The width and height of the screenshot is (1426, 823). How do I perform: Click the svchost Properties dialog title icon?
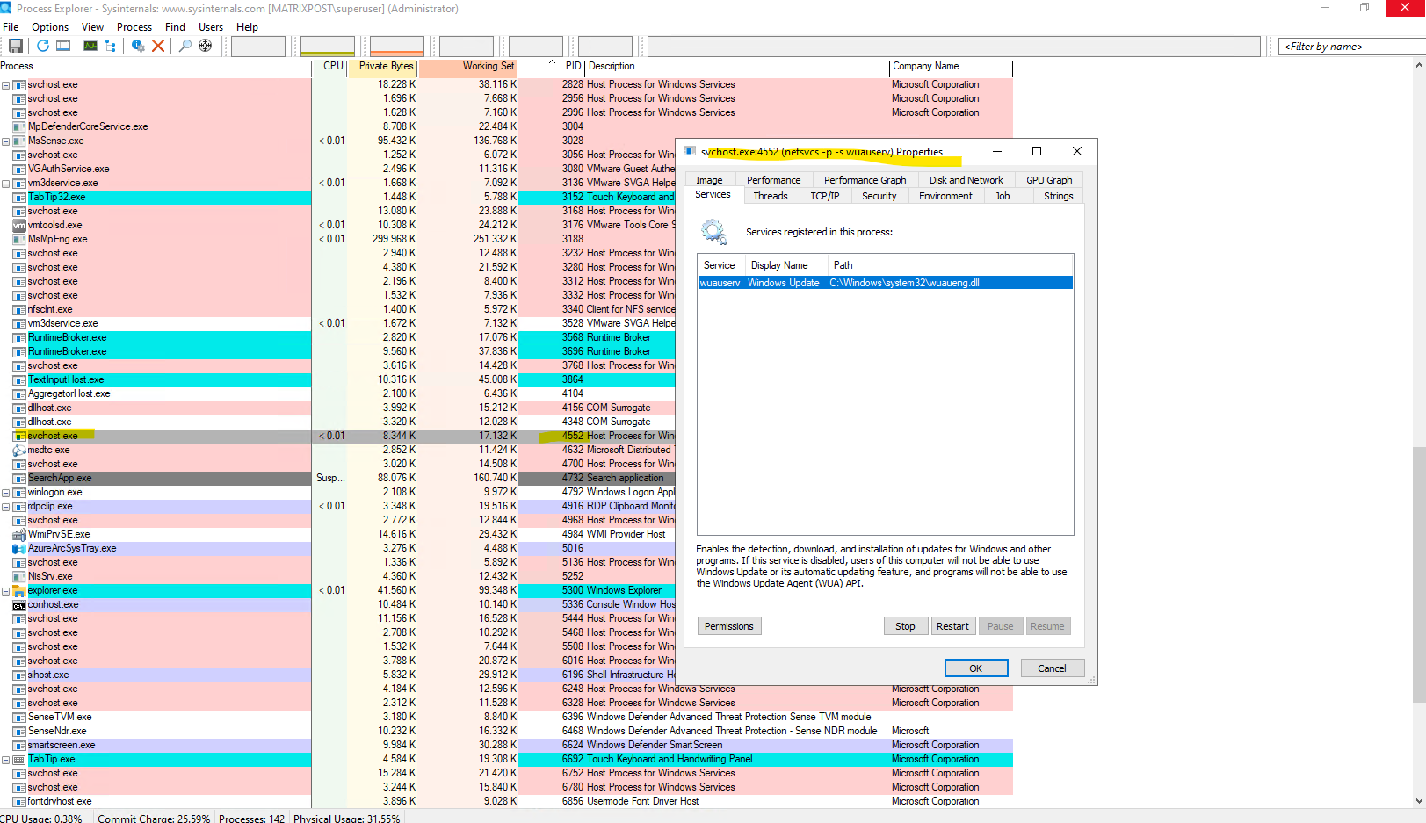[x=690, y=151]
